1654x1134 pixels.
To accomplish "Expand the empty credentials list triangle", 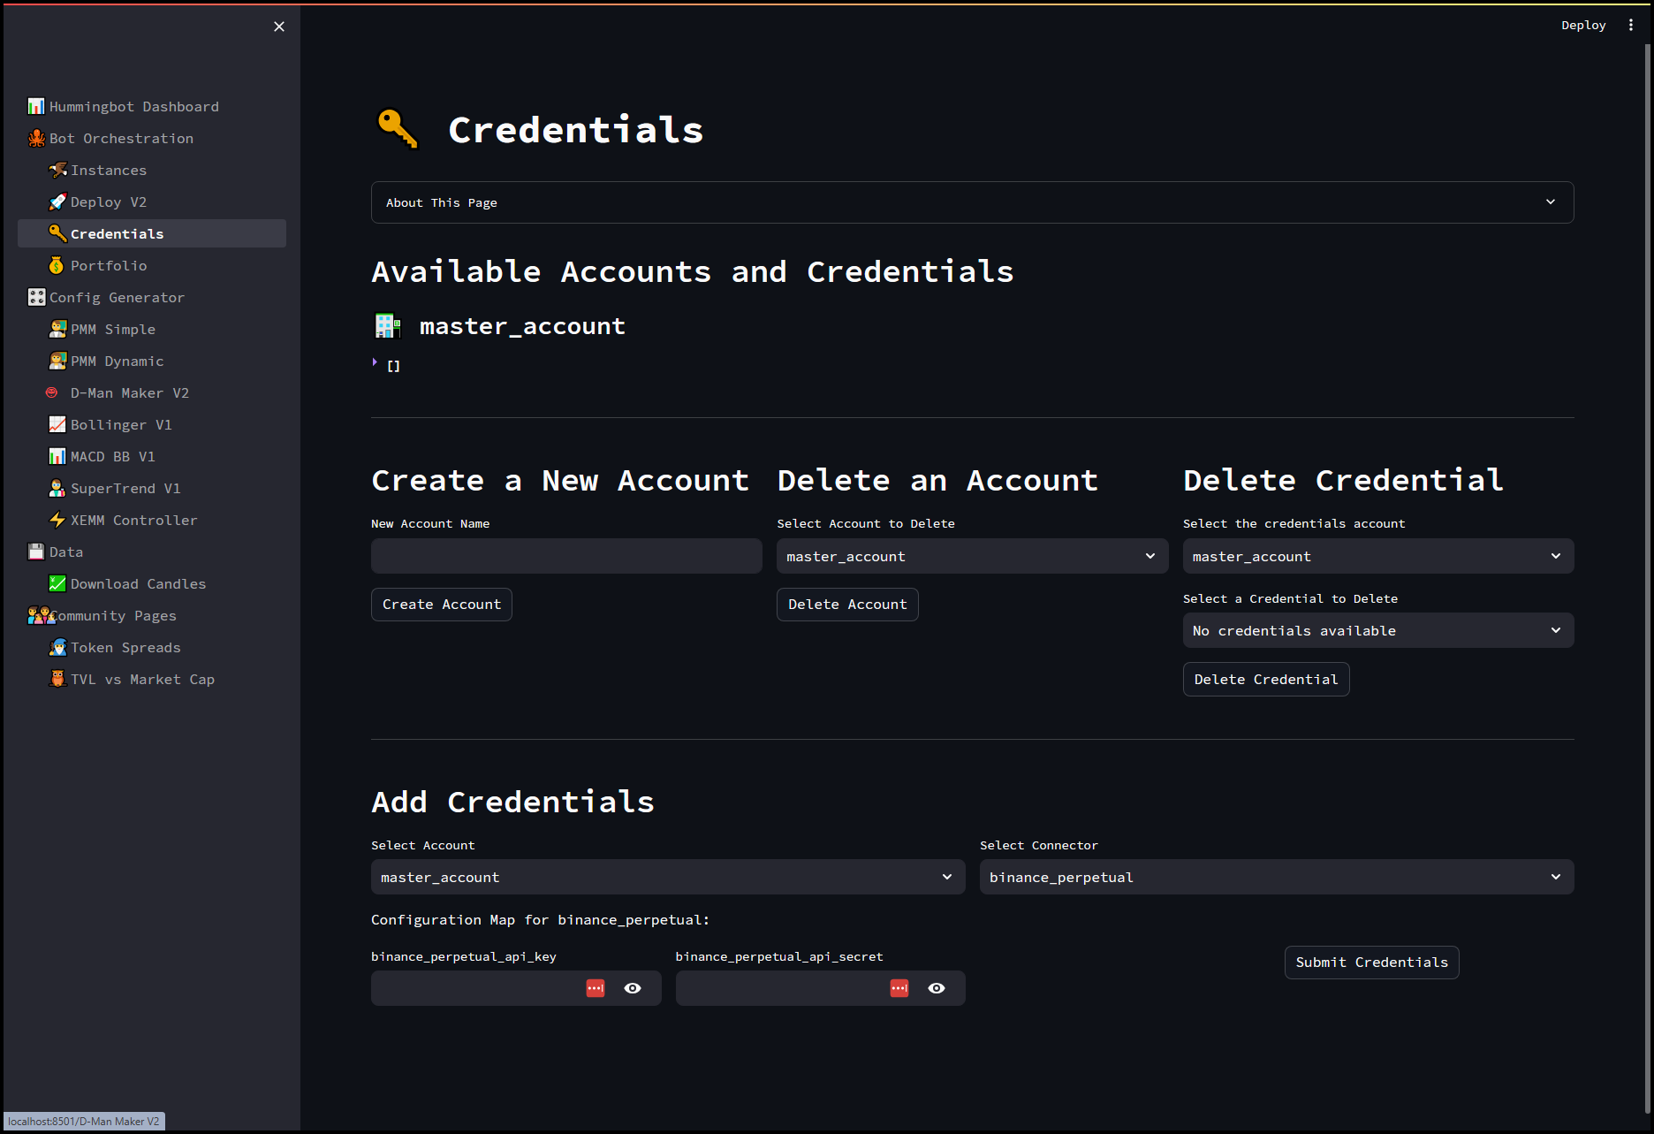I will [x=376, y=362].
